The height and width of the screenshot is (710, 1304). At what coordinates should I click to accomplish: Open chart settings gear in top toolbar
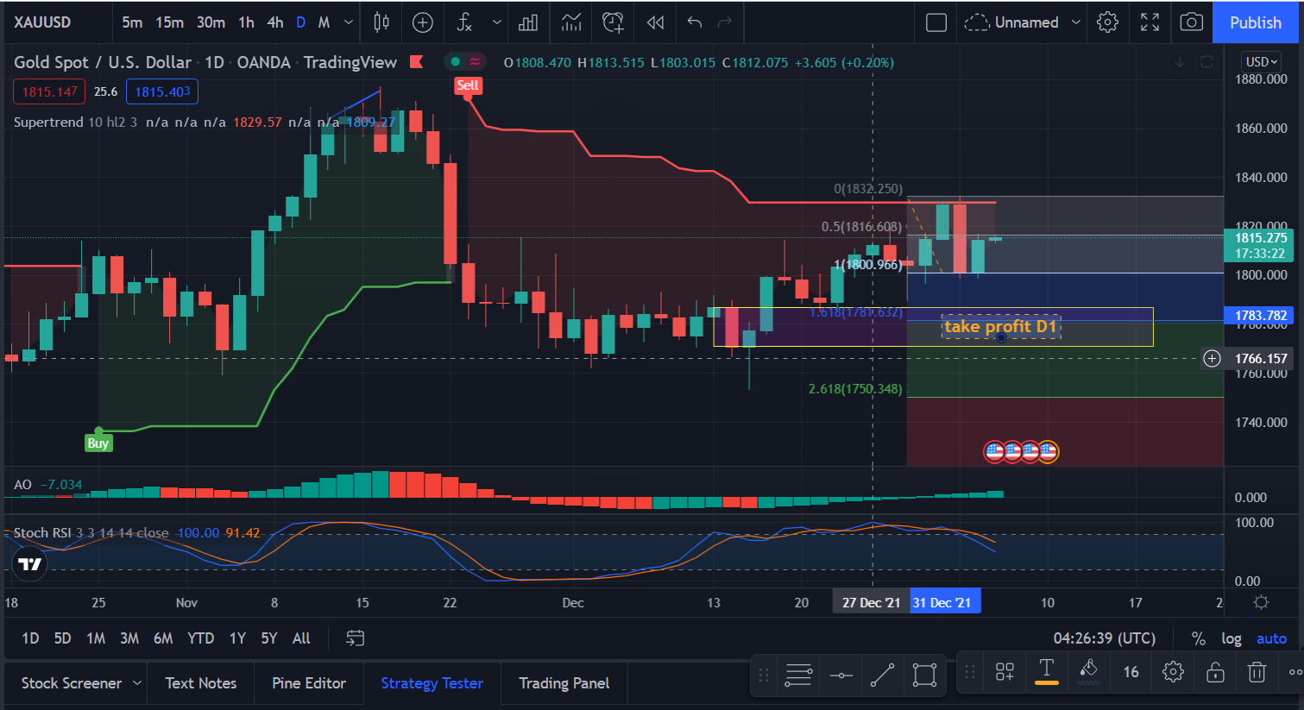tap(1107, 22)
